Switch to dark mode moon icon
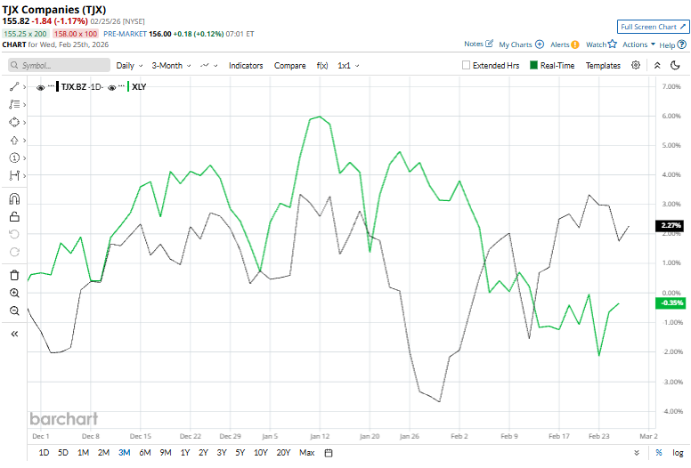This screenshot has width=691, height=468. (x=675, y=65)
